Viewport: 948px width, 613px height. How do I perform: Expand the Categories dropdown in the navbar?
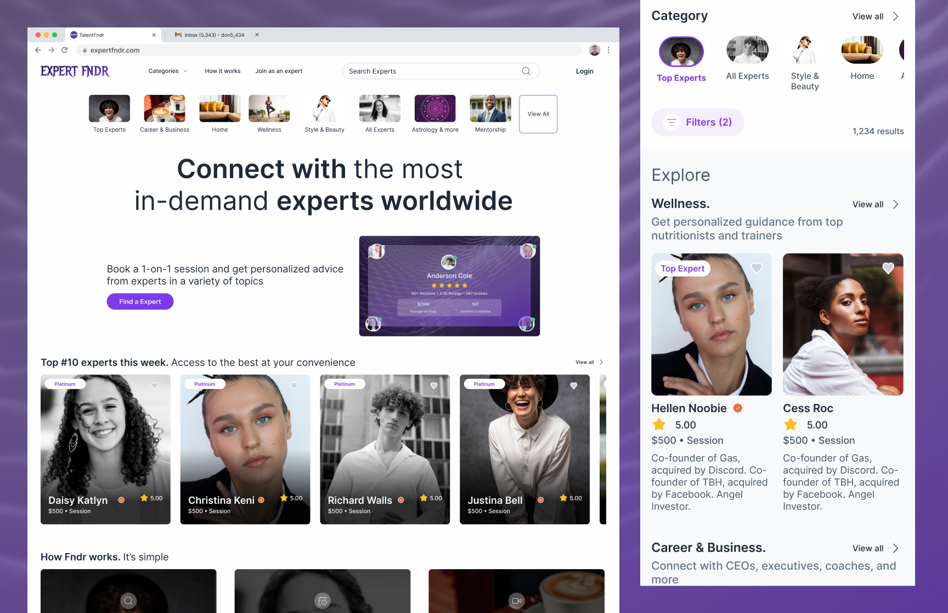tap(168, 71)
